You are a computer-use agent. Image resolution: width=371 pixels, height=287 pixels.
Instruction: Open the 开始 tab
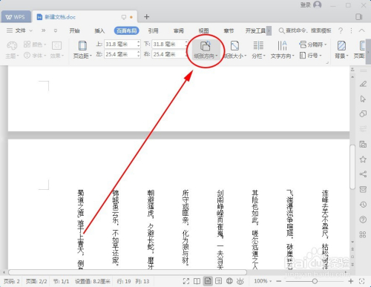(74, 30)
